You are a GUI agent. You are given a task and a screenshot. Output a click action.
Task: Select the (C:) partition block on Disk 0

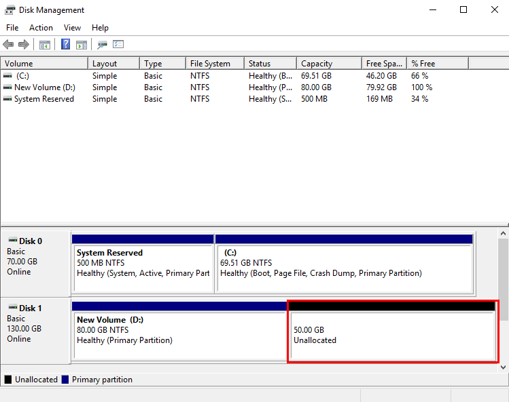point(344,264)
